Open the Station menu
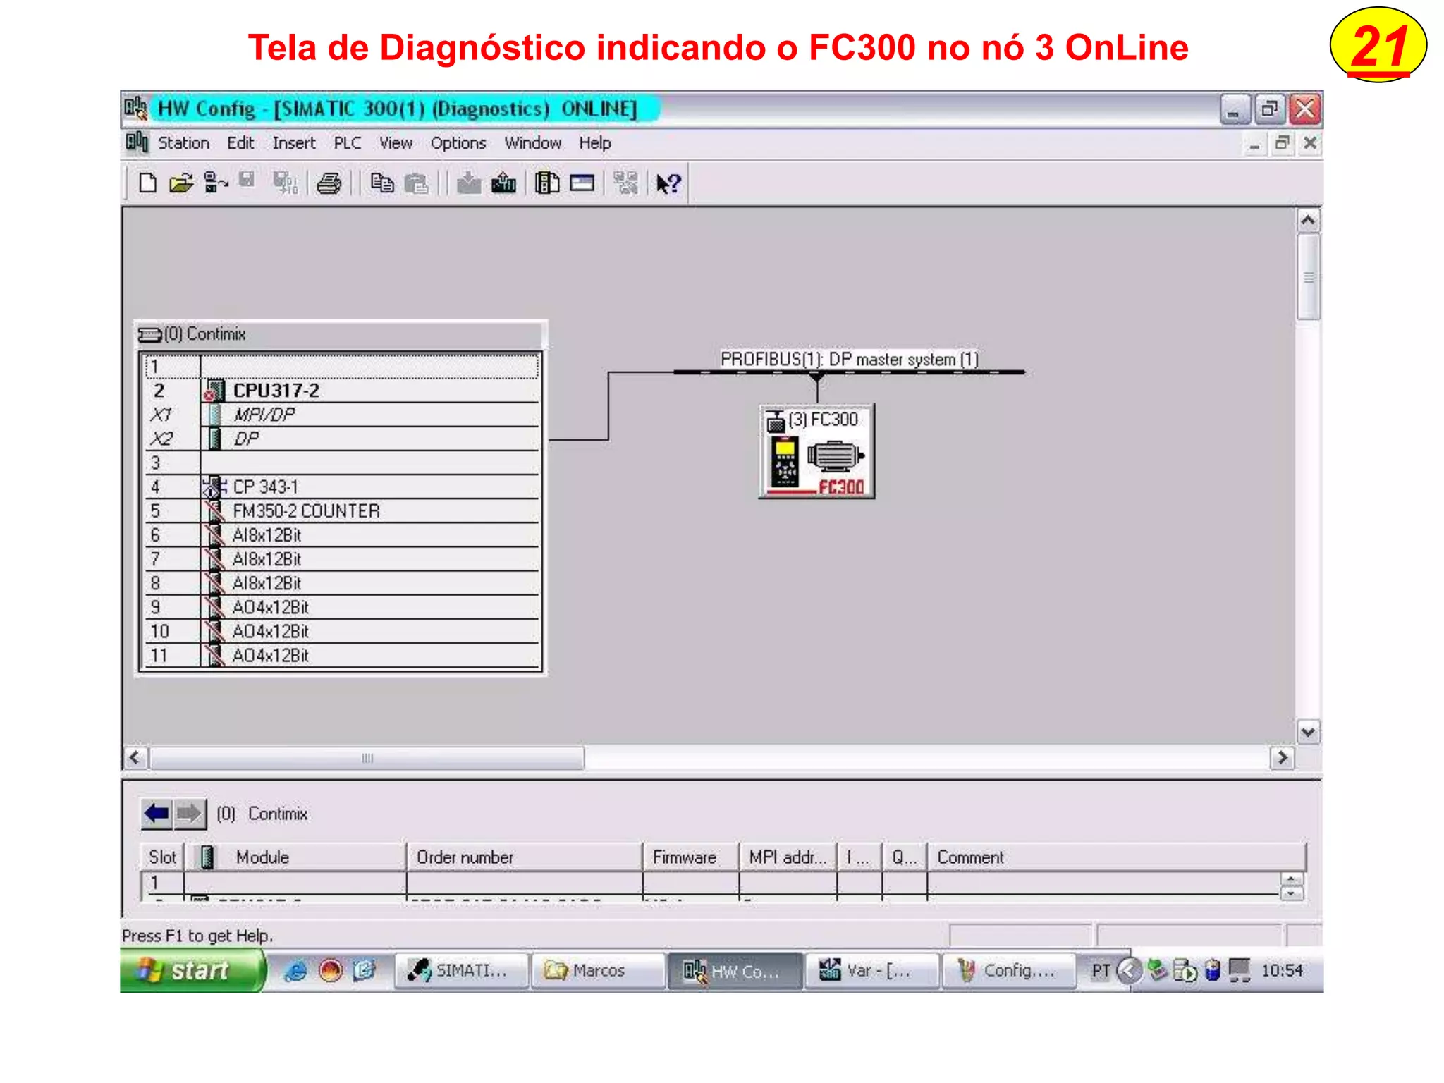The width and height of the screenshot is (1444, 1083). pos(183,143)
